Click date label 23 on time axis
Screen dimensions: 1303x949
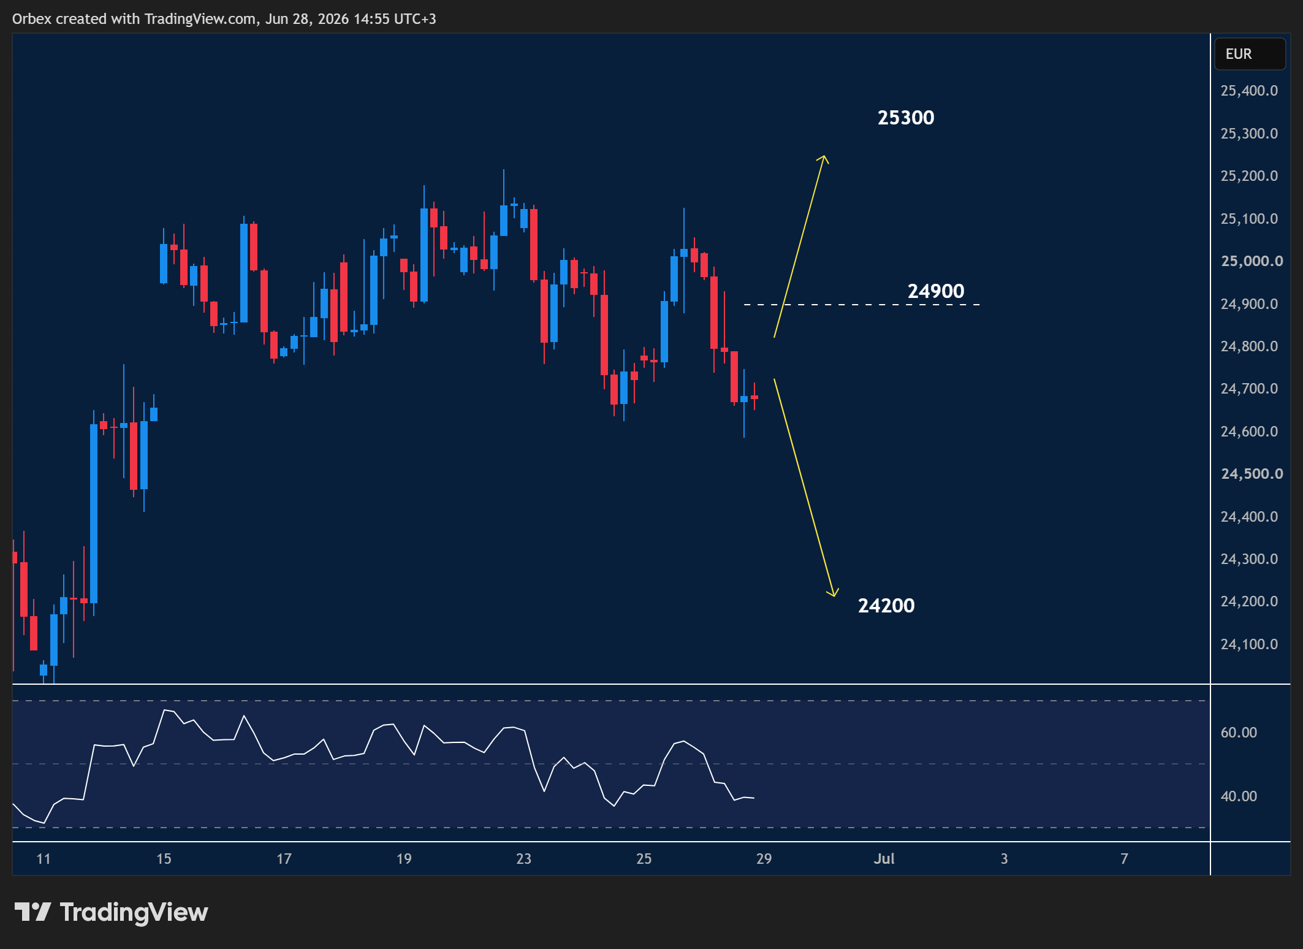click(x=523, y=859)
